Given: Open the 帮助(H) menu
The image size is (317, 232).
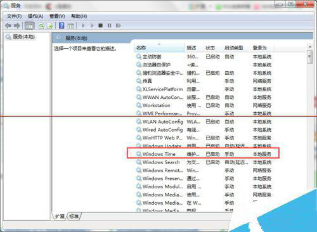Looking at the screenshot, I should click(x=79, y=16).
